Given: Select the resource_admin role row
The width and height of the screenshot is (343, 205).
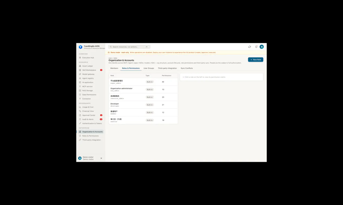Looking at the screenshot, I should [143, 97].
